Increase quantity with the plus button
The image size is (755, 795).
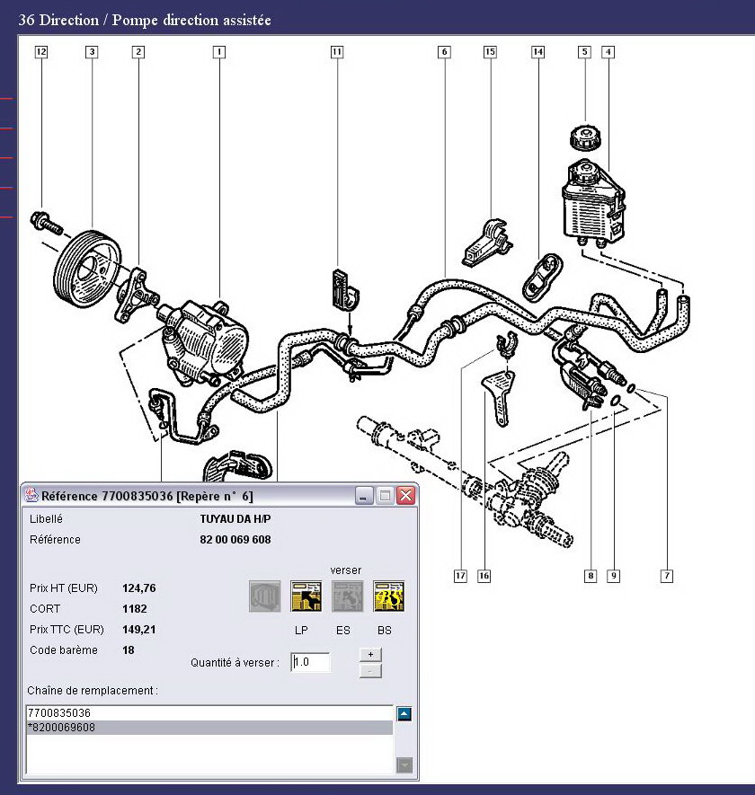[370, 654]
